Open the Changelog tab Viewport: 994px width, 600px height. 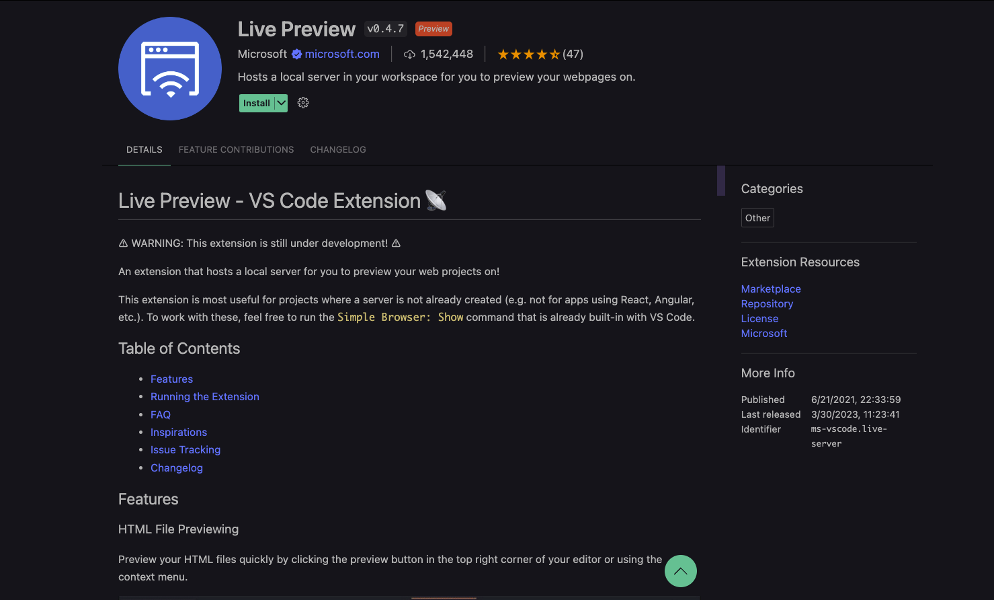click(338, 149)
